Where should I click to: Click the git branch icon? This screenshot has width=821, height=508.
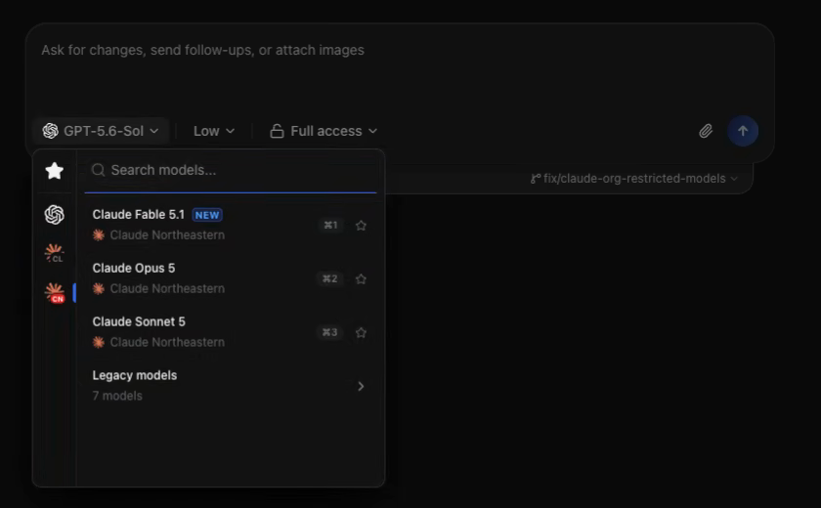(x=536, y=179)
